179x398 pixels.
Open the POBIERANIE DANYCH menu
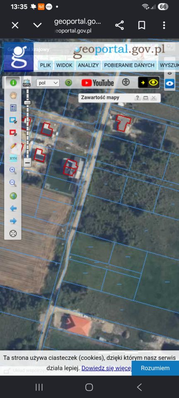click(129, 65)
